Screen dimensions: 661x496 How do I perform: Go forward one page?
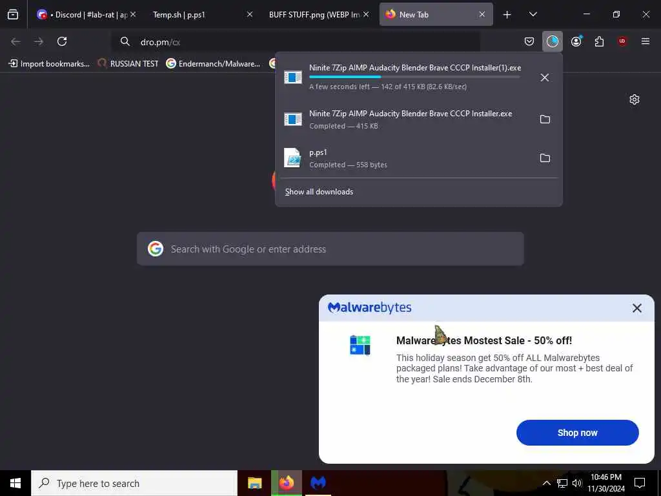39,41
